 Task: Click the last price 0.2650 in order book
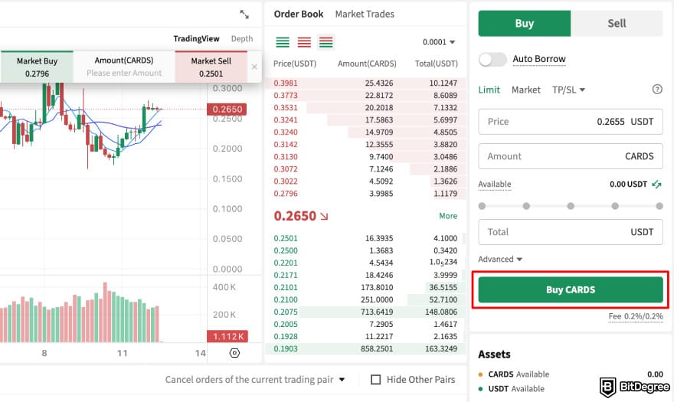[295, 216]
